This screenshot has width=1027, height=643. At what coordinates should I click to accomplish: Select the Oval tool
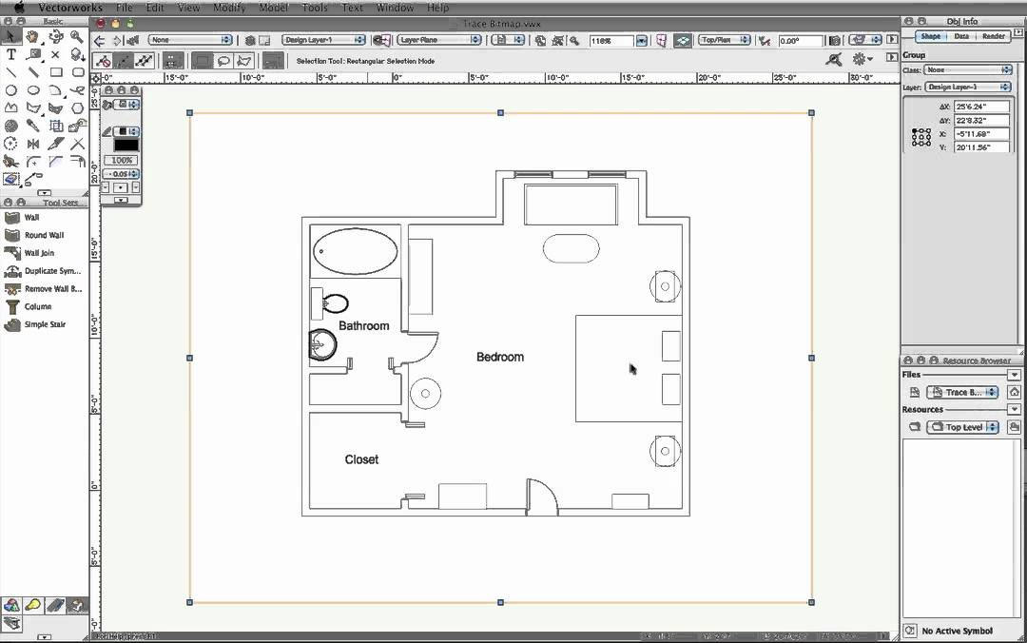32,89
